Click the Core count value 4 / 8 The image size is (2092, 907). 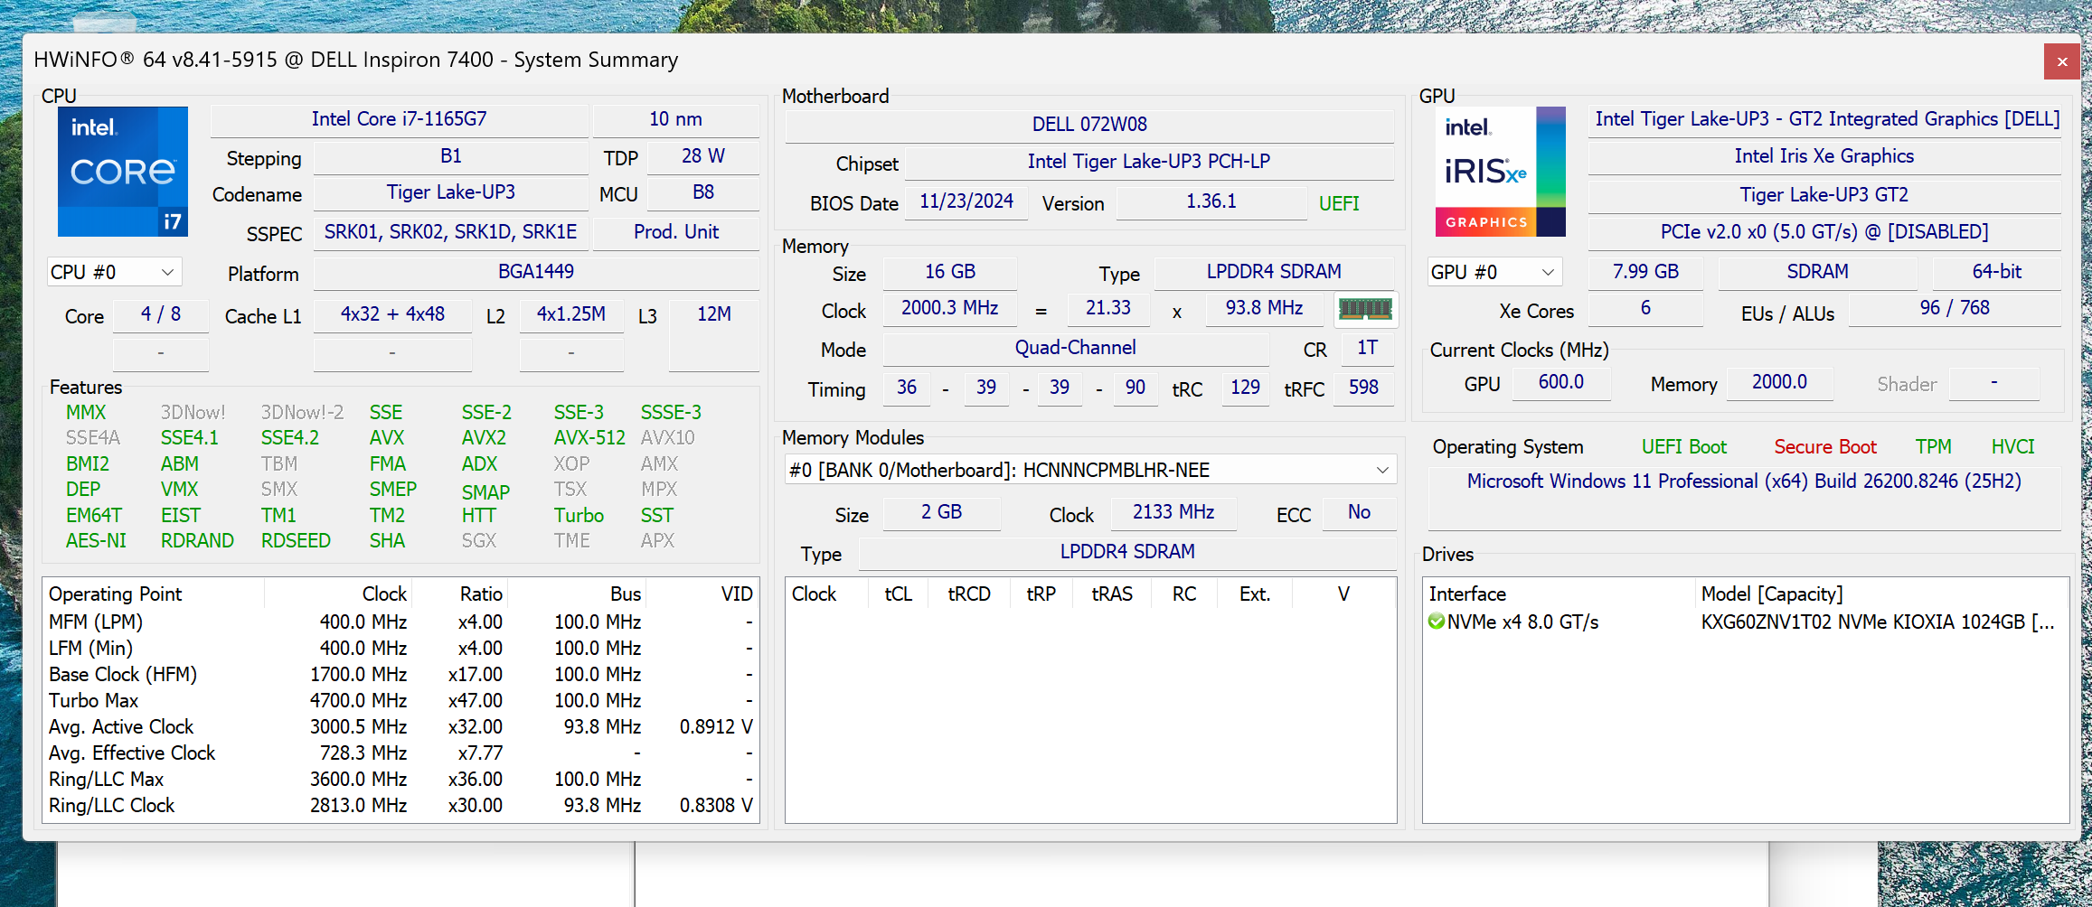pyautogui.click(x=161, y=314)
